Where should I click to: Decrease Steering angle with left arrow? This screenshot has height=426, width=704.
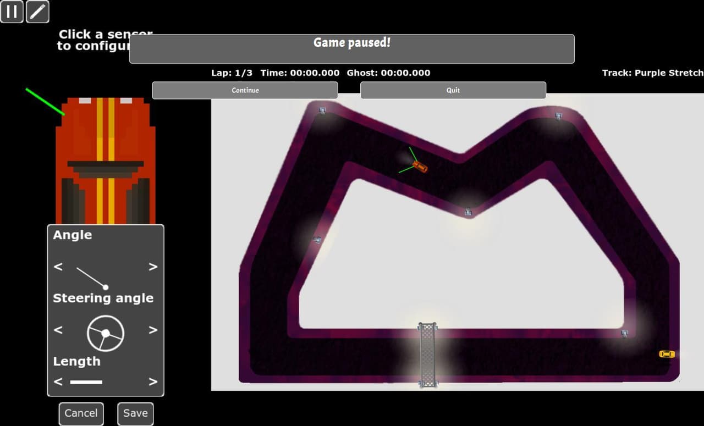point(58,330)
